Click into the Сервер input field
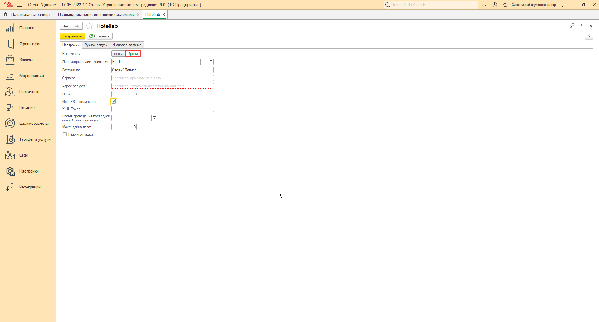599x322 pixels. pyautogui.click(x=163, y=78)
